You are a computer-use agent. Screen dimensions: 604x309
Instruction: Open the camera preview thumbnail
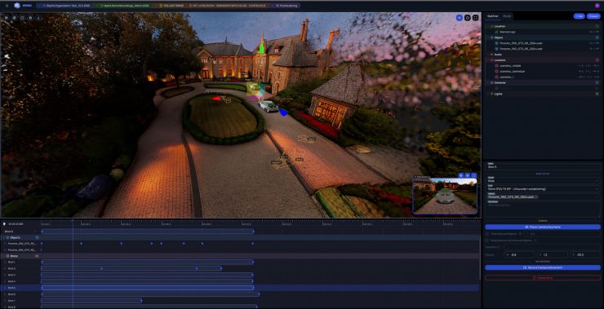(445, 196)
